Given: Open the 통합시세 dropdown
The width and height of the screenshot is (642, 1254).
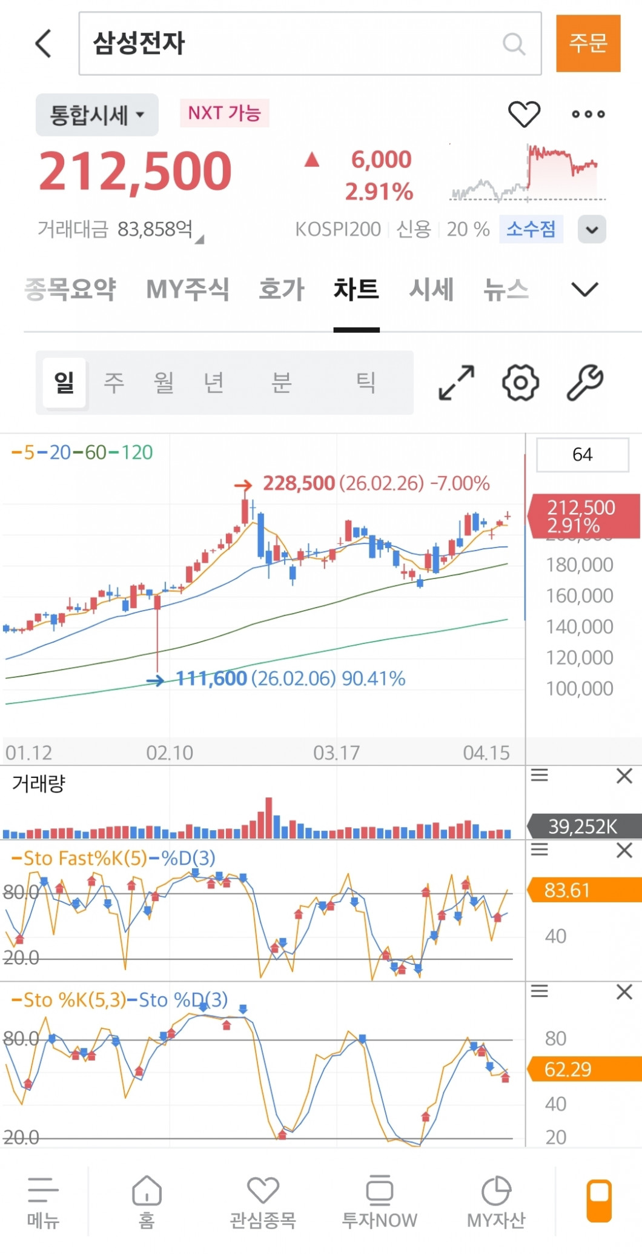Looking at the screenshot, I should 97,115.
